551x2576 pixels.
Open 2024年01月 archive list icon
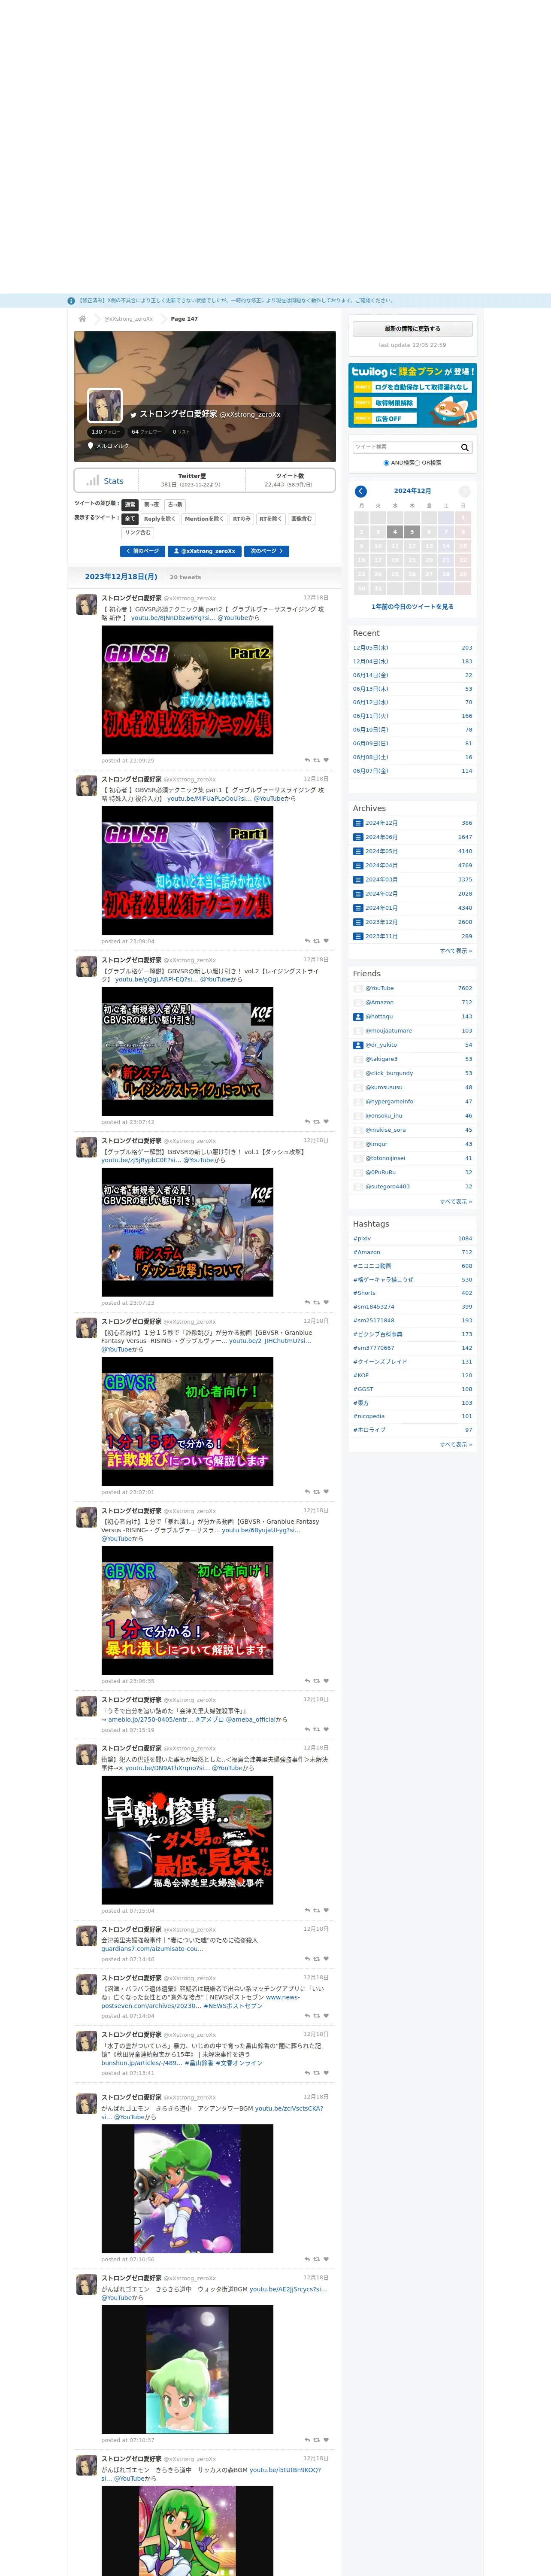358,908
